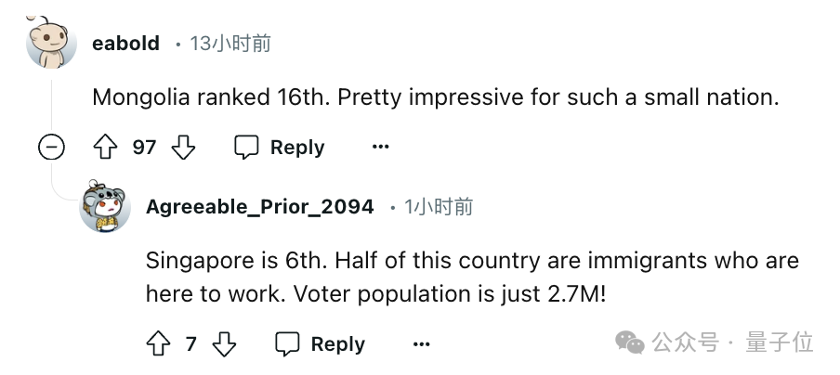
Task: Downvote the Singapore reply comment
Action: tap(225, 344)
